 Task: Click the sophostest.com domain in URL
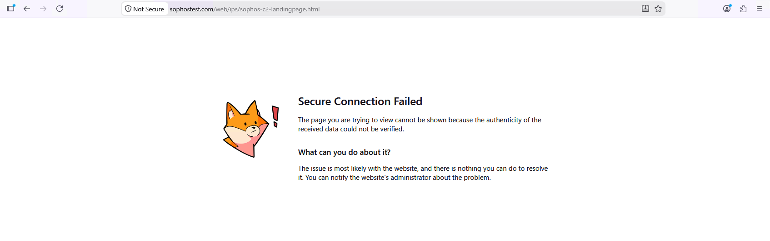(x=191, y=9)
